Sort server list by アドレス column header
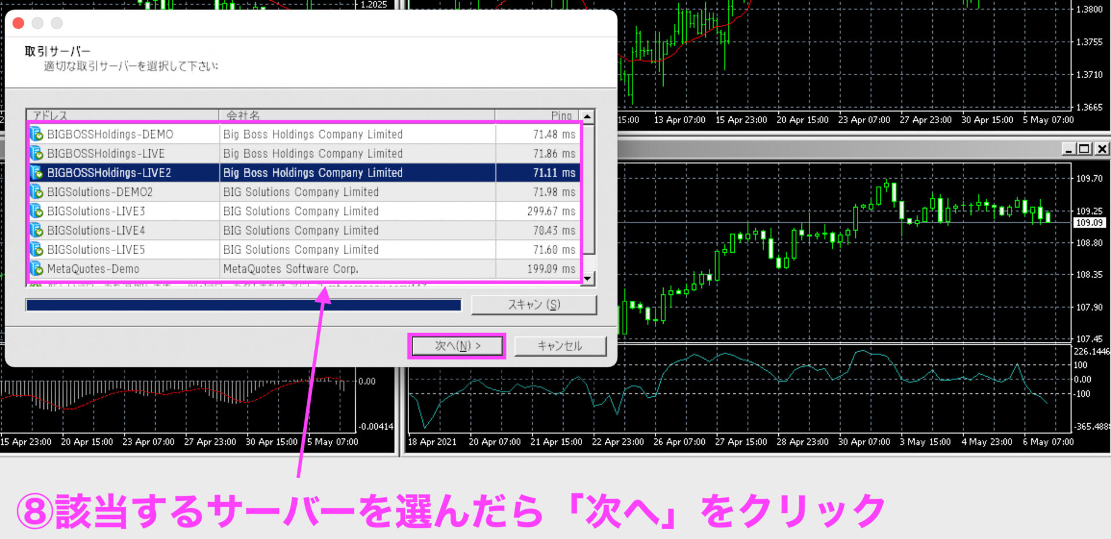 123,115
